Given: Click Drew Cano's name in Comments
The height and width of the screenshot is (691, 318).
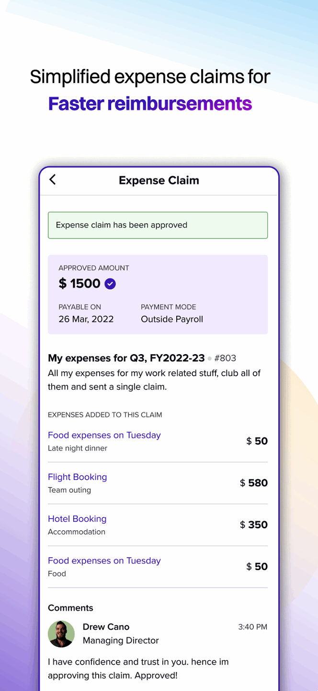Looking at the screenshot, I should coord(106,627).
